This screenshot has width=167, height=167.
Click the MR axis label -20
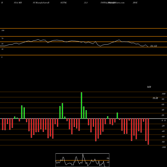point(163,126)
